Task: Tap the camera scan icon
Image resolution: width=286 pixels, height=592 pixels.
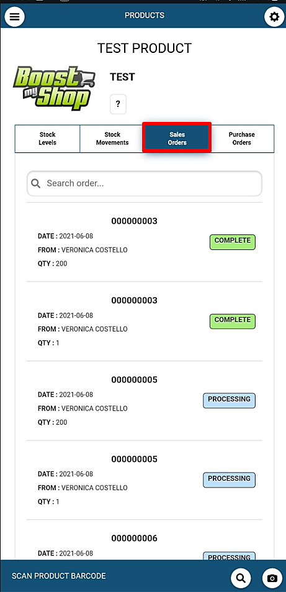Action: pos(272,578)
